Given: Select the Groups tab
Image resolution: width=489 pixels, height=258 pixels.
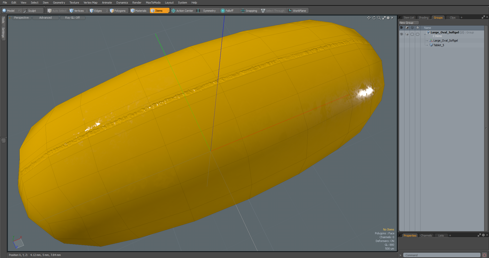Looking at the screenshot, I should point(438,18).
